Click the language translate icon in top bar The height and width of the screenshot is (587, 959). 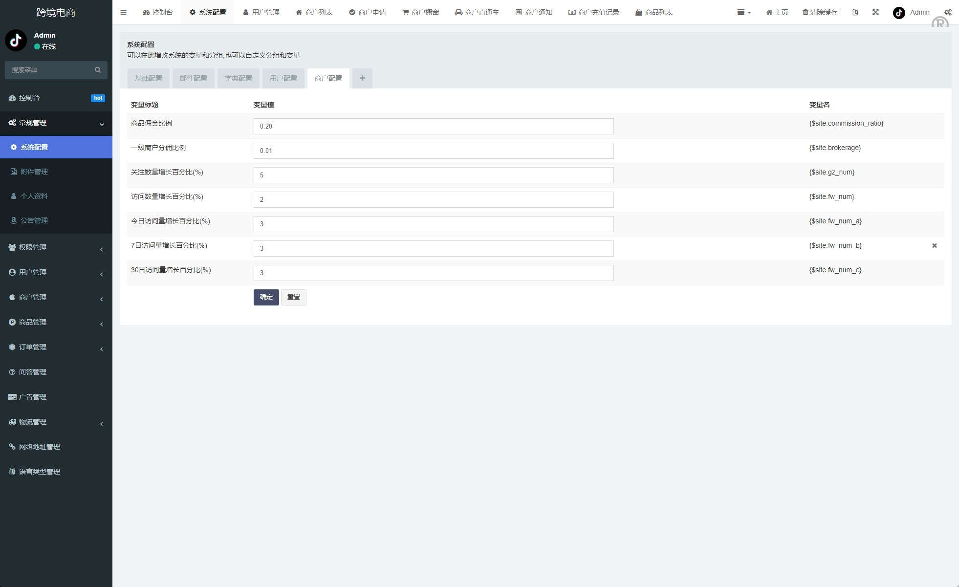coord(855,12)
